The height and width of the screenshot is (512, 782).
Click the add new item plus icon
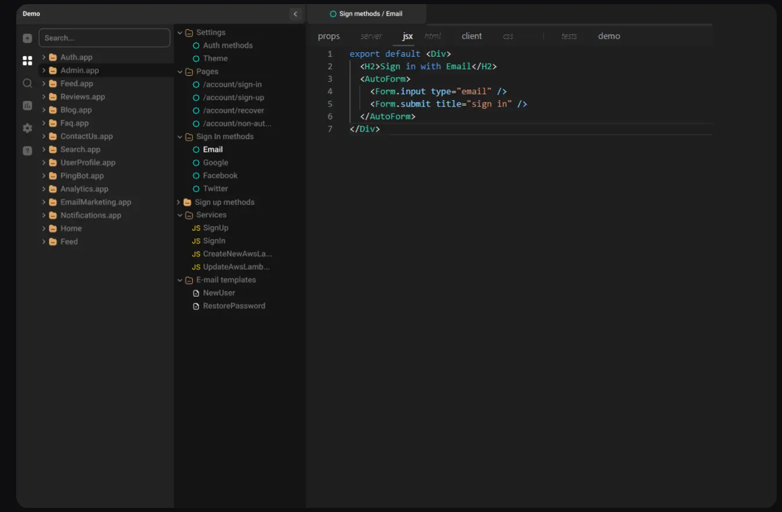(x=27, y=38)
